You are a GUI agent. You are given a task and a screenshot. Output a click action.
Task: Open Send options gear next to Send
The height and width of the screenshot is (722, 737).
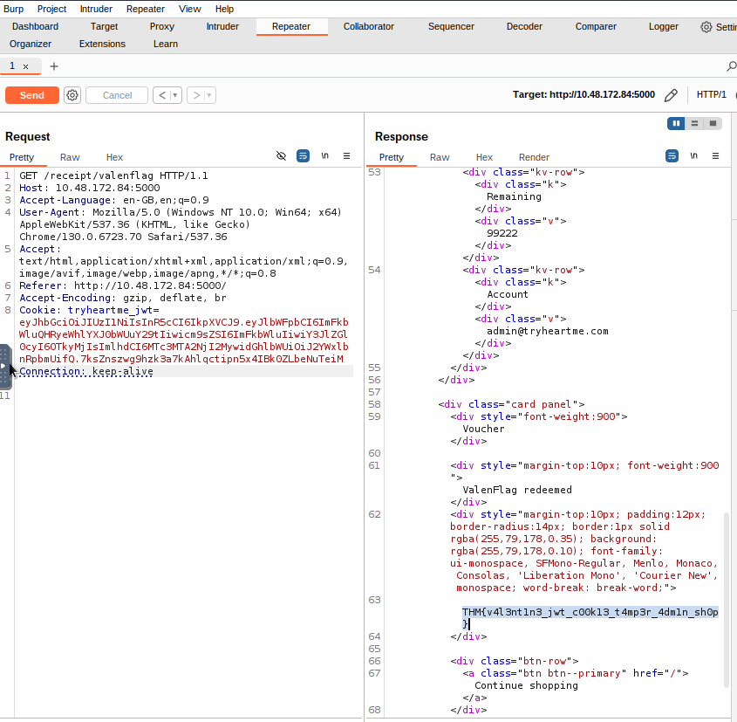(x=72, y=95)
